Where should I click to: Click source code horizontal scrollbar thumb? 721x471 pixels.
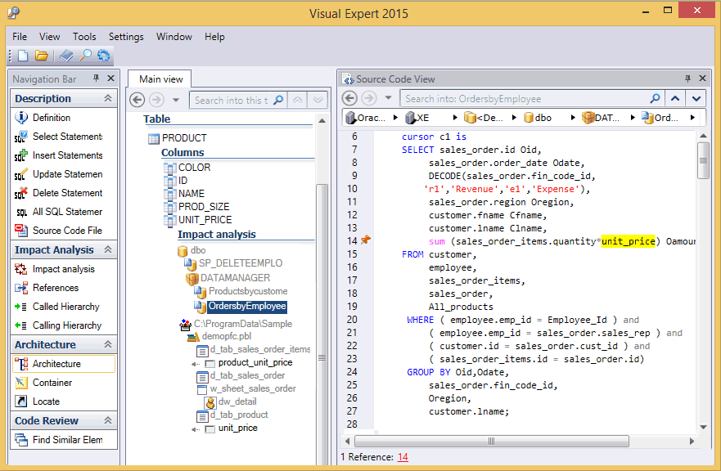tap(491, 441)
